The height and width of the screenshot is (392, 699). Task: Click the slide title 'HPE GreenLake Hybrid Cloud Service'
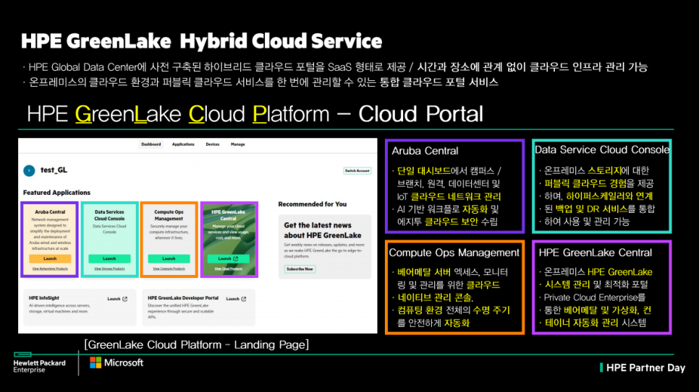pyautogui.click(x=201, y=41)
